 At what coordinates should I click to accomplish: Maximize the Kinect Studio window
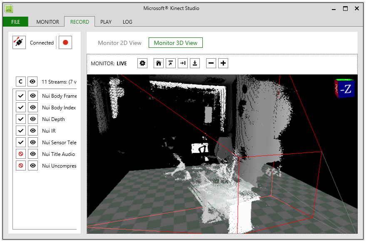346,9
